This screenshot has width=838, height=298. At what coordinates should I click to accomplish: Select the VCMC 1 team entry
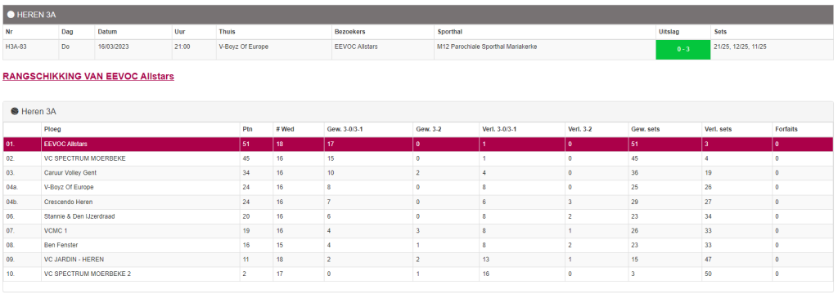point(56,230)
